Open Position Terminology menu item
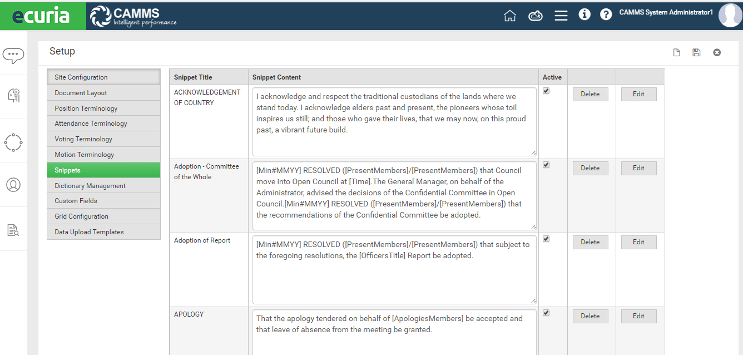 point(103,108)
